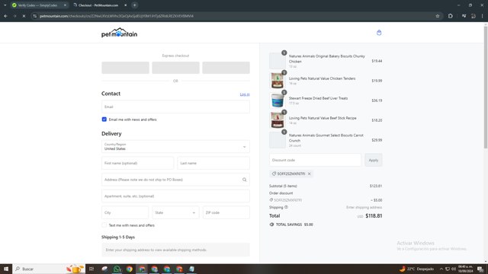
Task: Switch to the Checkout PetMountain tab
Action: pos(98,5)
